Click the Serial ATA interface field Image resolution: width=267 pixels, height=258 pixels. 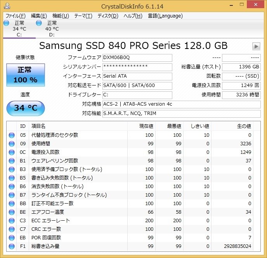(137, 77)
